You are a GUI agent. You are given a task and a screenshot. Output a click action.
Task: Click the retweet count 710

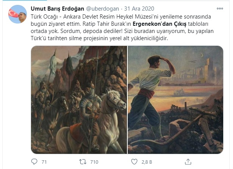click(94, 162)
